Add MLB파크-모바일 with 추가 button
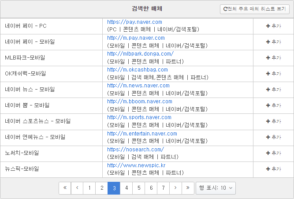Image resolution: width=294 pixels, height=199 pixels. click(x=274, y=58)
